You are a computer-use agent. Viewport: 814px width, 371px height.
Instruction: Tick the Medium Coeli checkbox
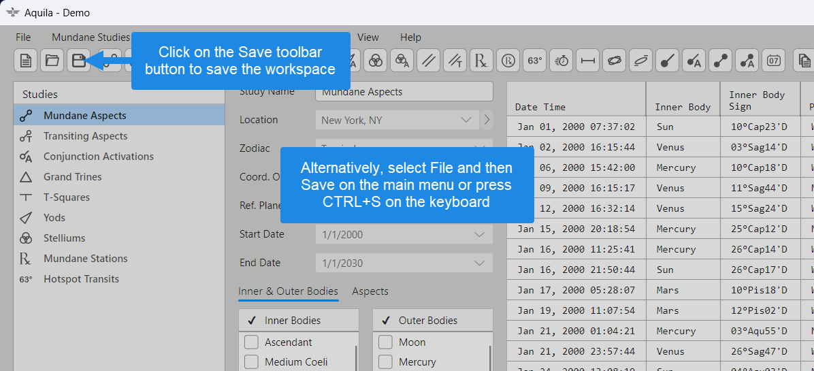coord(251,361)
